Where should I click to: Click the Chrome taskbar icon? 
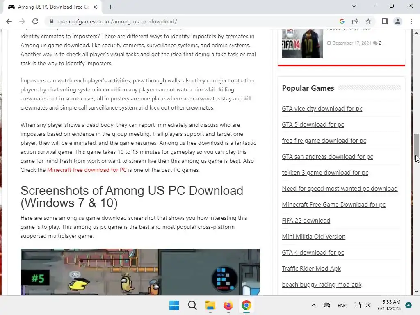246,305
